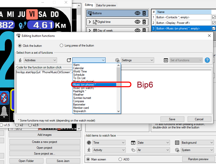Select Button <Contacts *; empty> row
Image resolution: width=216 pixels, height=164 pixels.
point(183,17)
